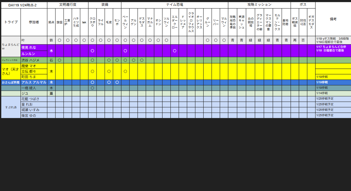Image resolution: width=351 pixels, height=191 pixels.
Task: Click the 'ライフル' column header
Action: pos(101,22)
